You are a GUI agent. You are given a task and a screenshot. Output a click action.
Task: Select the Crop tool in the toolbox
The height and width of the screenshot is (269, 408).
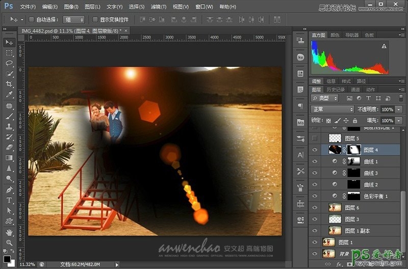point(9,84)
